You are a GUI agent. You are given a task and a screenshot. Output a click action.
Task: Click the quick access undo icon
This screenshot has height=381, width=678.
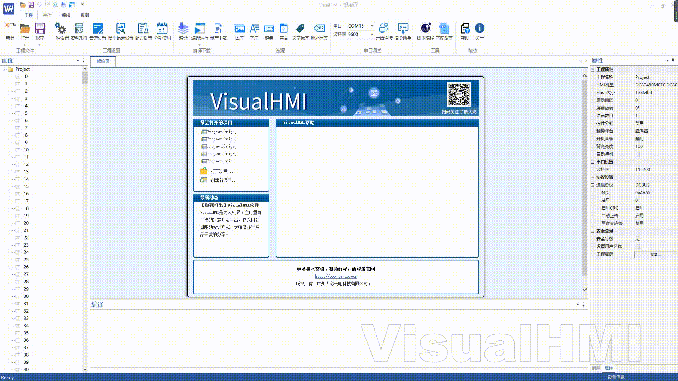[39, 5]
